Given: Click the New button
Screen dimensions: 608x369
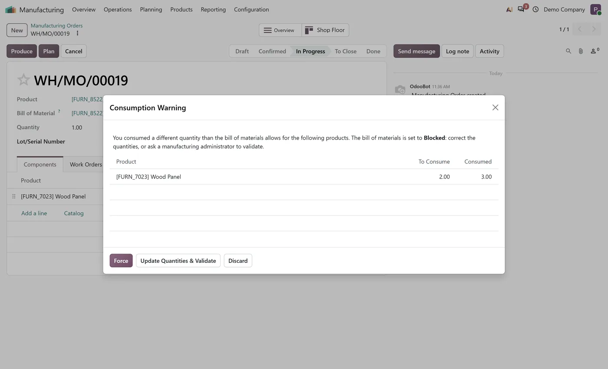Looking at the screenshot, I should [x=17, y=30].
